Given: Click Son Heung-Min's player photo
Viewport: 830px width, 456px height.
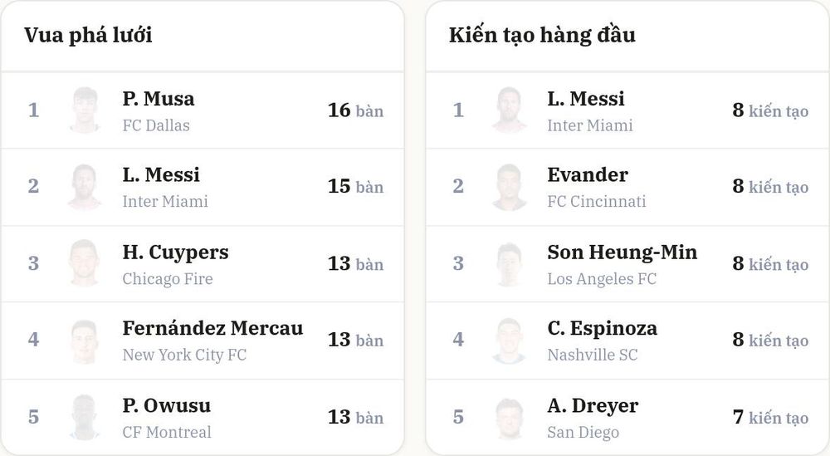Looking at the screenshot, I should pos(510,263).
